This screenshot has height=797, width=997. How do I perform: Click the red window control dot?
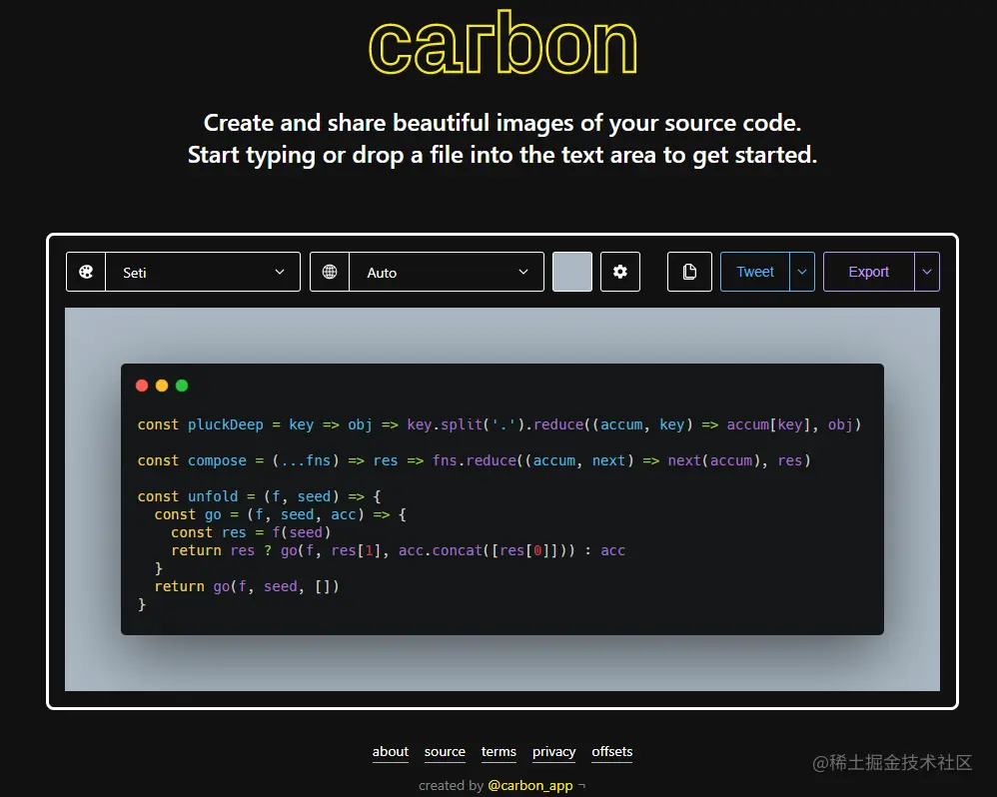[x=142, y=386]
